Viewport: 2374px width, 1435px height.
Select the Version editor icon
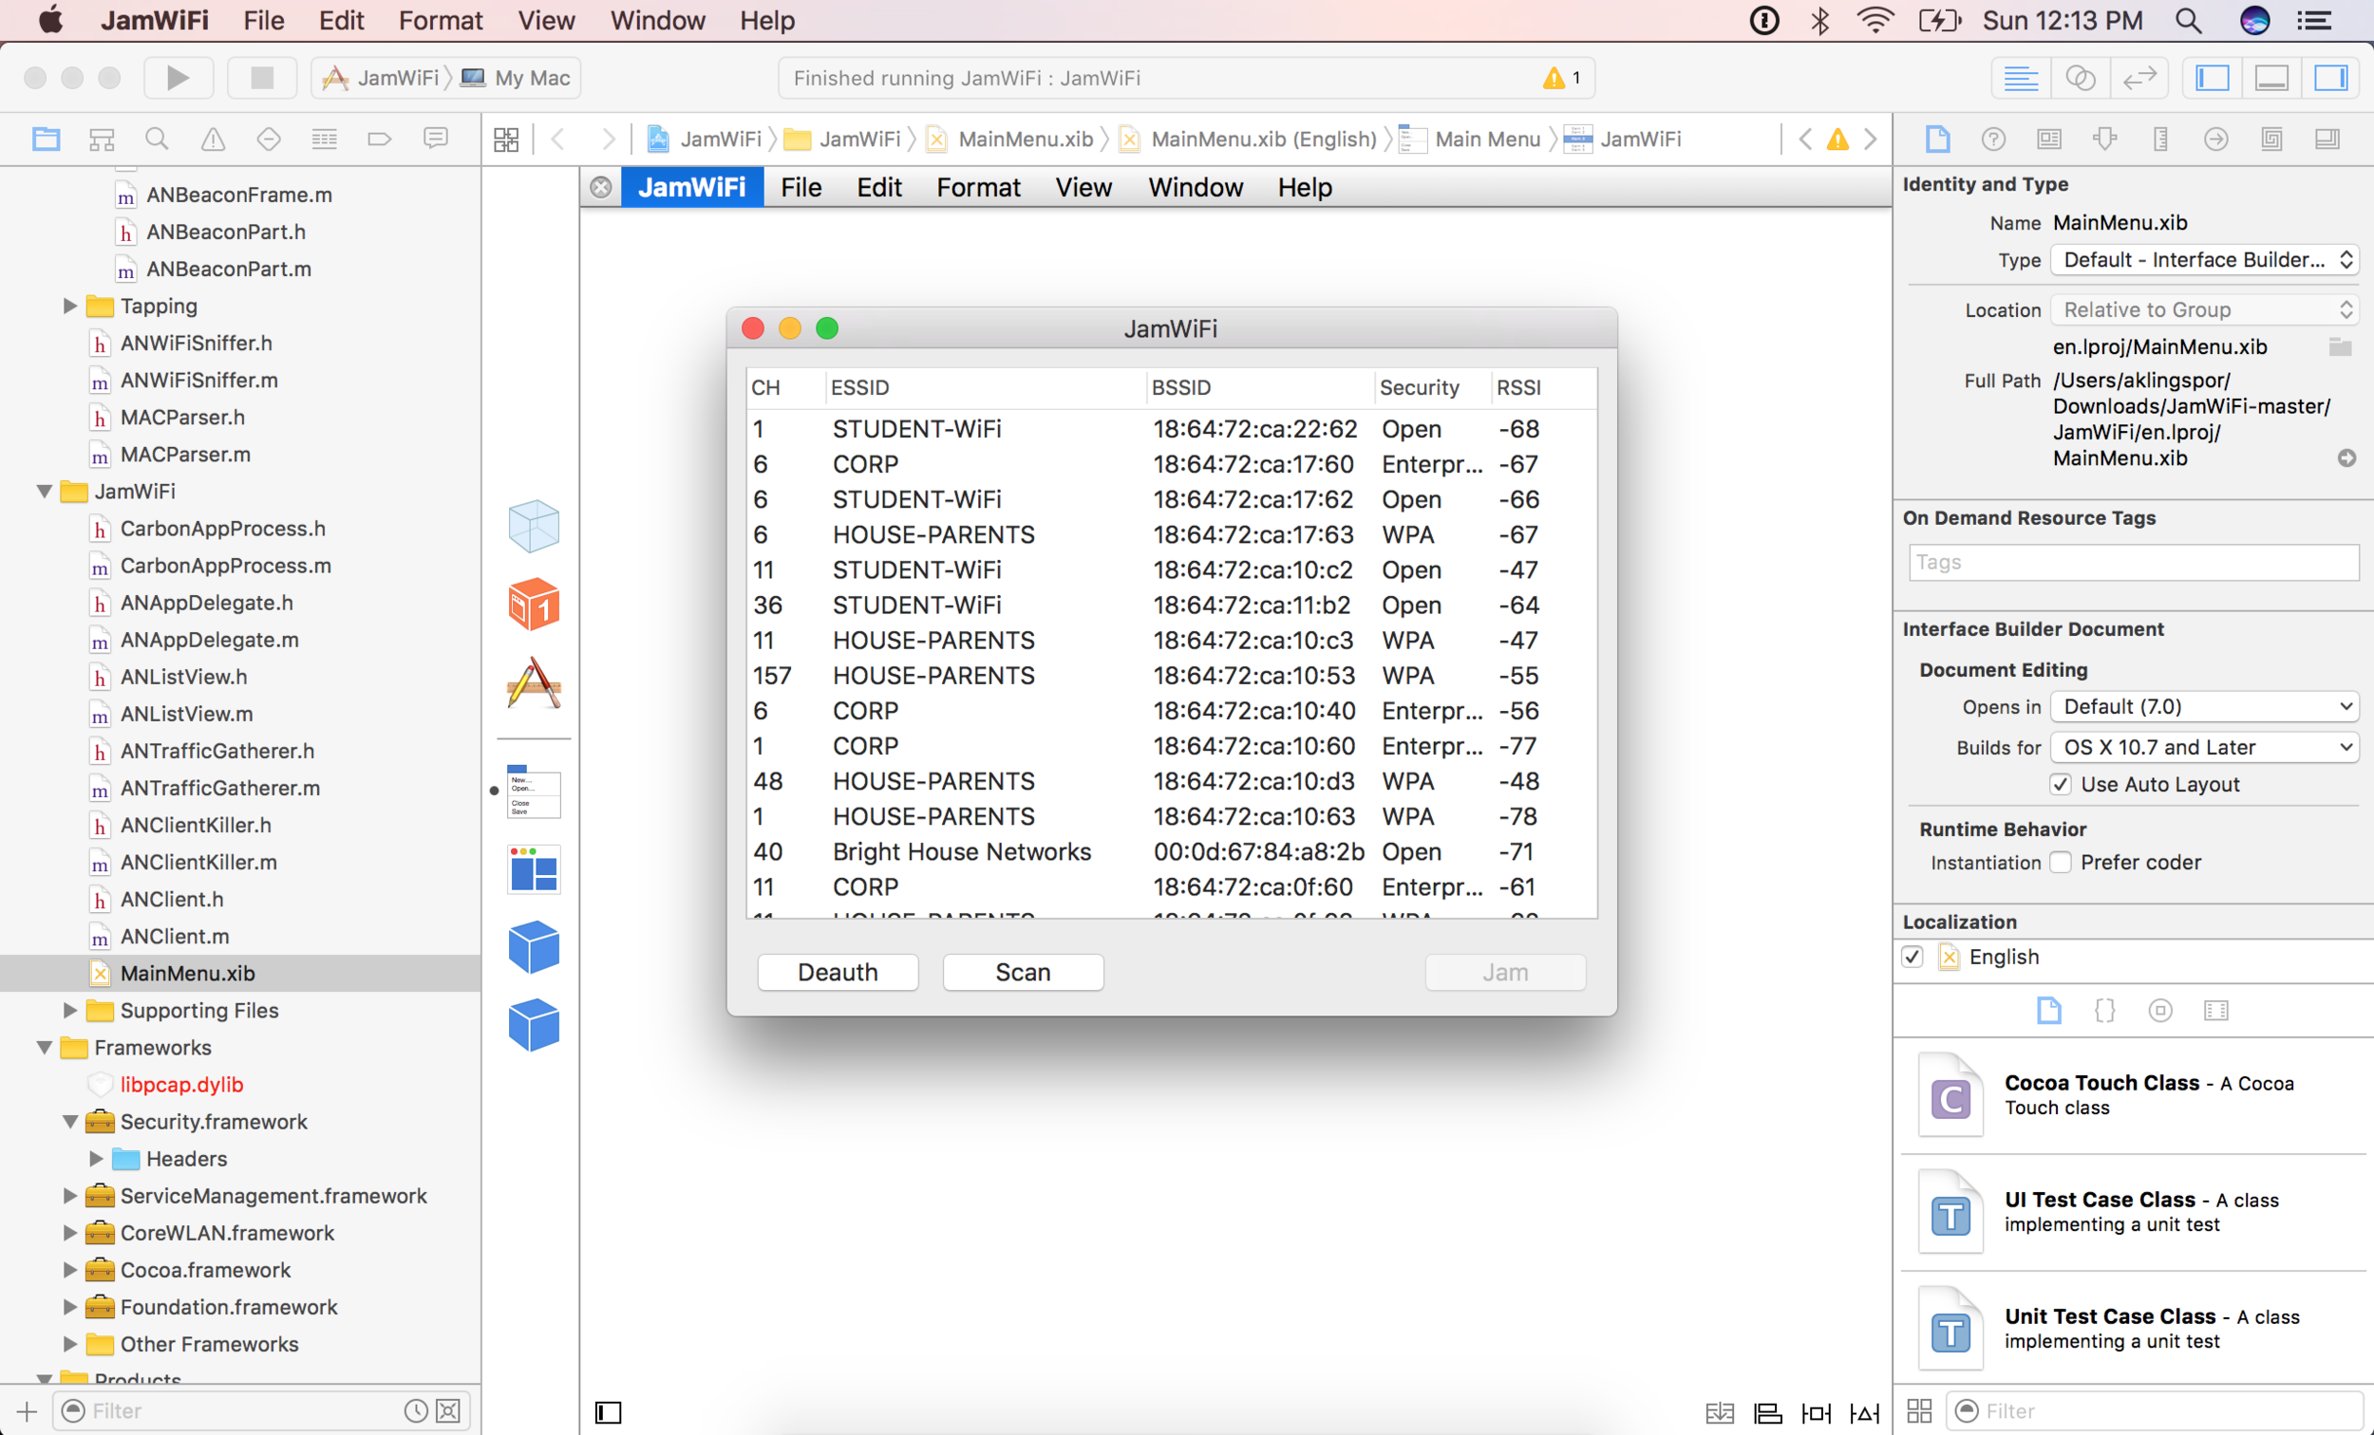pos(2138,78)
